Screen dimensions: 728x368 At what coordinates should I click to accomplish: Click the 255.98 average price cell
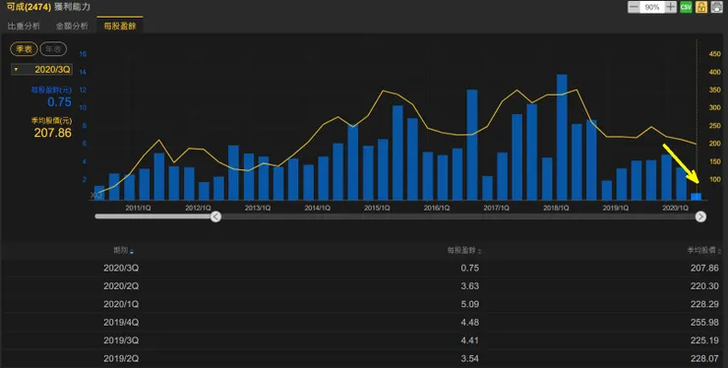click(x=704, y=323)
